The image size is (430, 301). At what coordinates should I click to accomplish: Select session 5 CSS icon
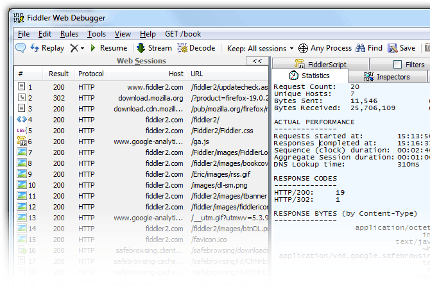[x=22, y=130]
